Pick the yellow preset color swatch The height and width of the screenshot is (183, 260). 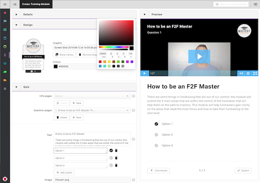(109, 62)
